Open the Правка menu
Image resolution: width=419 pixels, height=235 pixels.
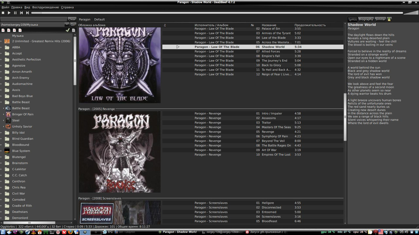tap(17, 7)
